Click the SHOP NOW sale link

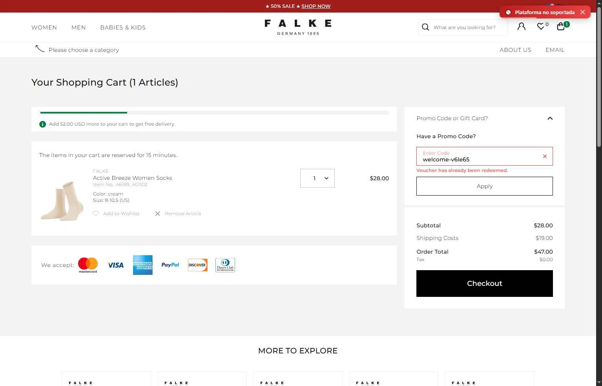coord(316,6)
